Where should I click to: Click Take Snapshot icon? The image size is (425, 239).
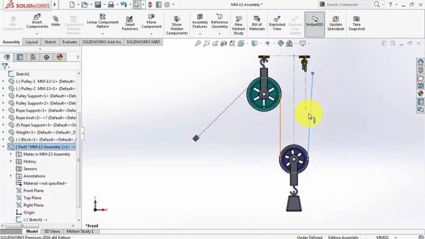click(x=357, y=23)
